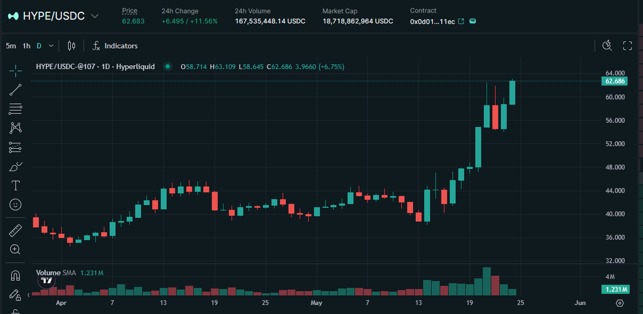Select the crosshair cursor tool
643x314 pixels.
[x=16, y=70]
